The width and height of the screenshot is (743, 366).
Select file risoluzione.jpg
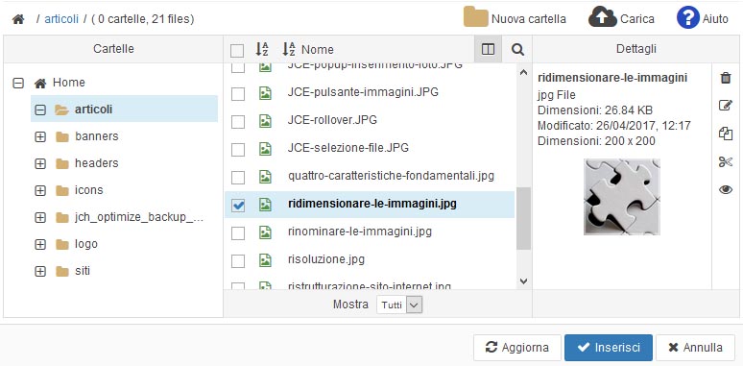tap(326, 260)
